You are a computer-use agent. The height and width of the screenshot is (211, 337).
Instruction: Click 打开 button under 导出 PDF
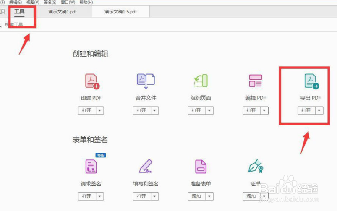(306, 110)
